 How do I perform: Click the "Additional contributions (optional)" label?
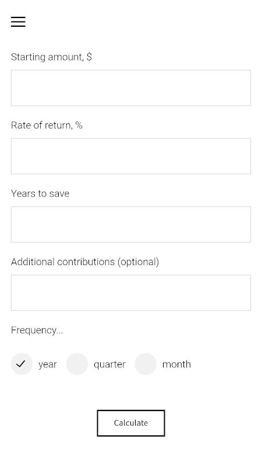coord(85,262)
